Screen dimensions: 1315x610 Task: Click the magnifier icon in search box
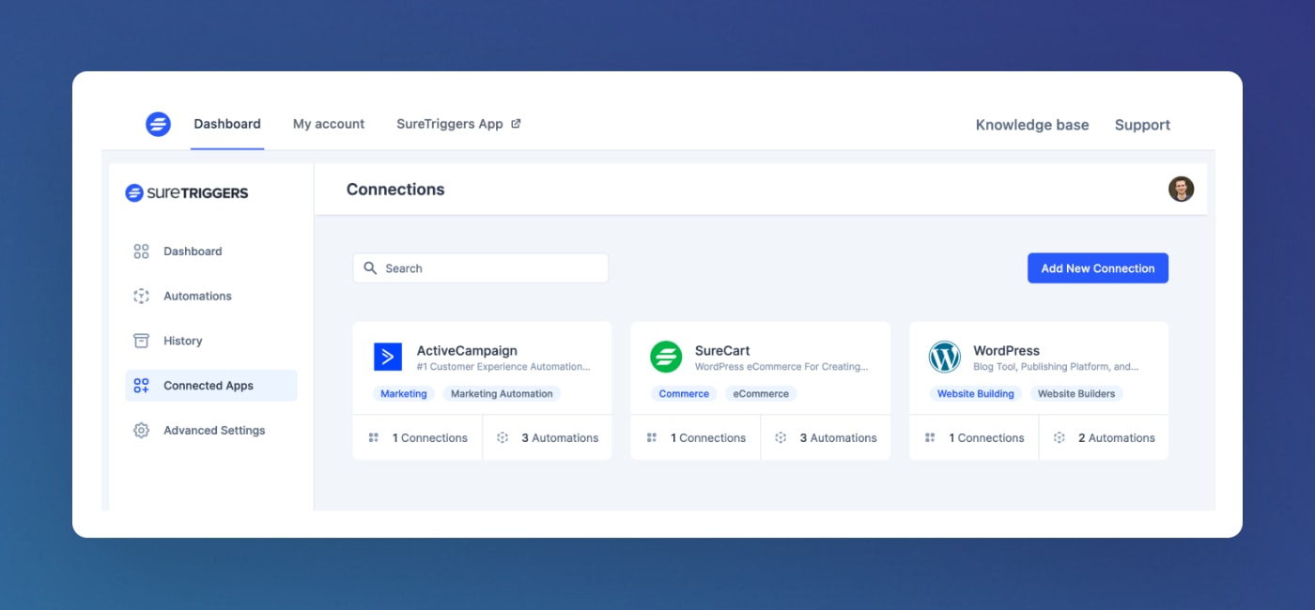[370, 268]
